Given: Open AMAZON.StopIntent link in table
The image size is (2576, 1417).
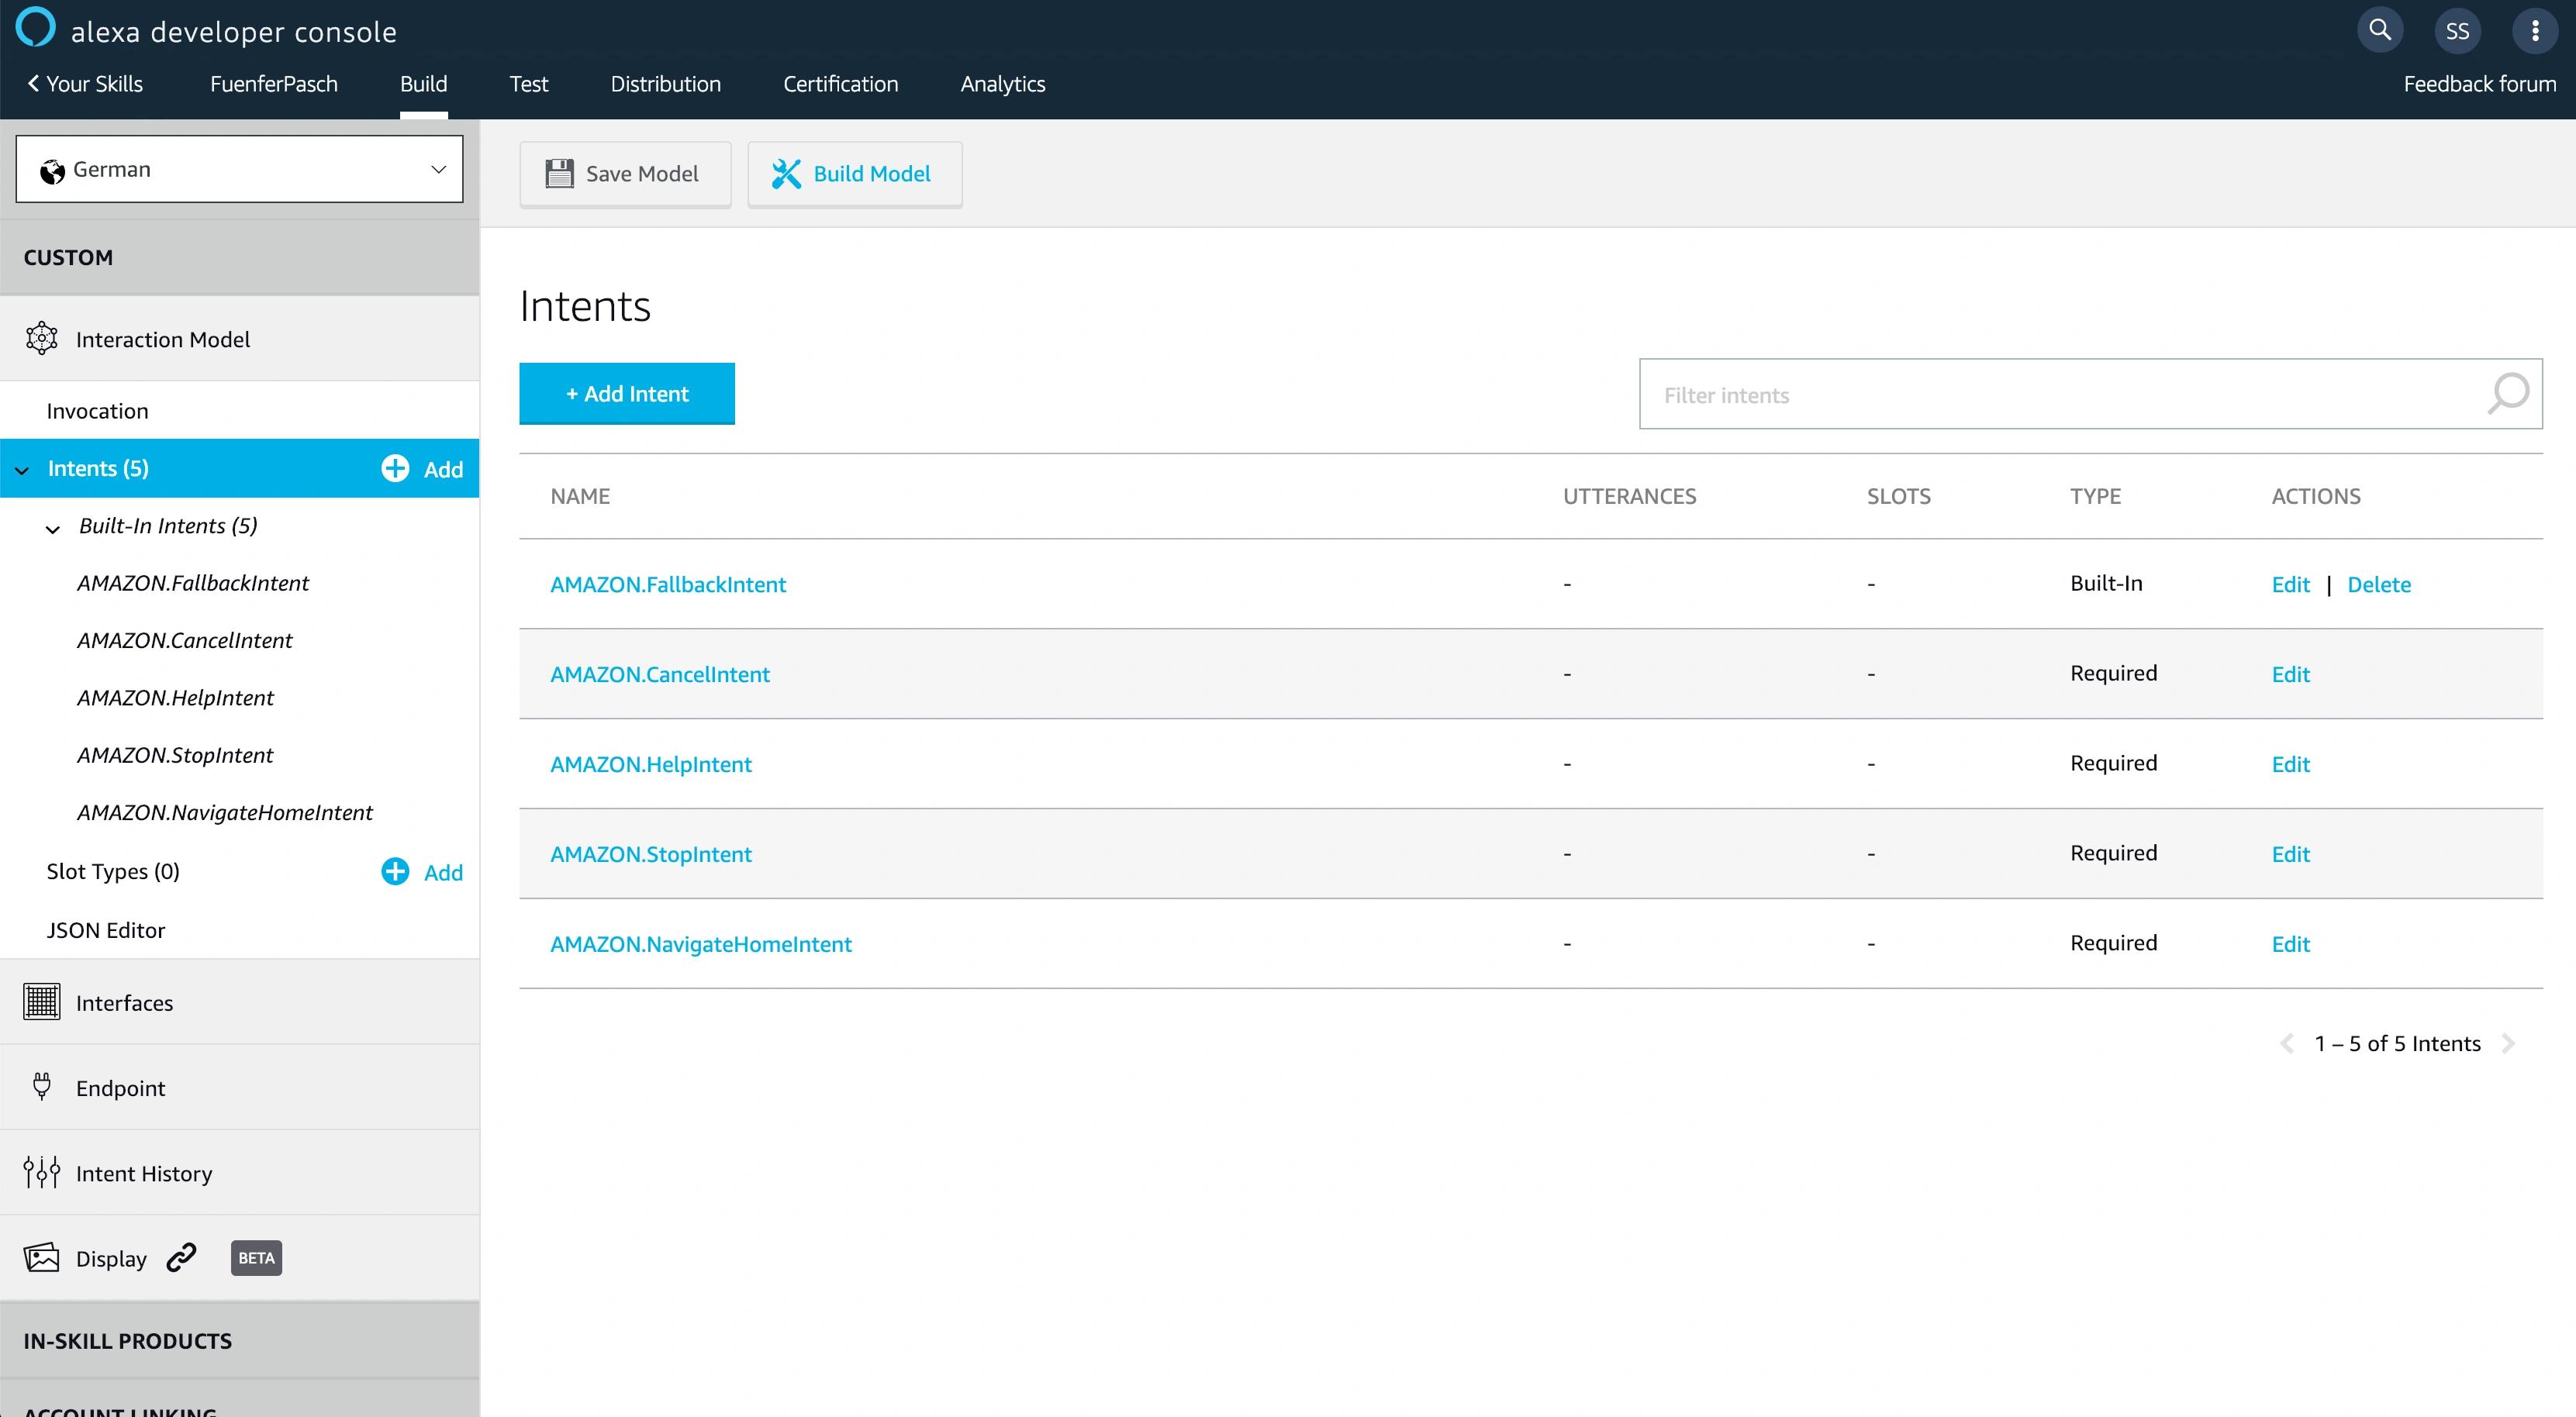Looking at the screenshot, I should [x=651, y=854].
